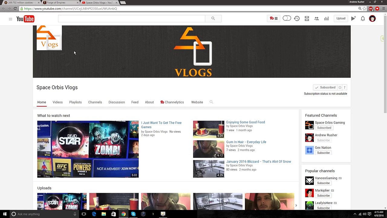Launch Microsoft Edge from the taskbar
The height and width of the screenshot is (218, 387).
94,214
